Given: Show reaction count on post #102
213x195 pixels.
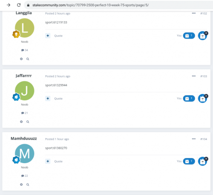Looking at the screenshot, I should 189,36.
